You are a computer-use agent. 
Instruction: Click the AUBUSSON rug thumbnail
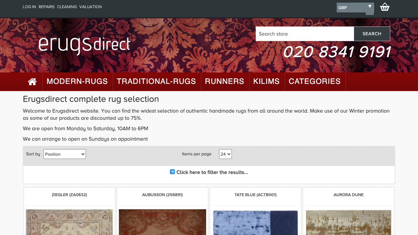click(162, 222)
